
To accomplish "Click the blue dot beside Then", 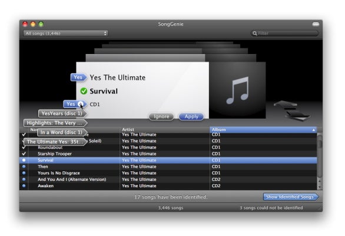I will (24, 167).
